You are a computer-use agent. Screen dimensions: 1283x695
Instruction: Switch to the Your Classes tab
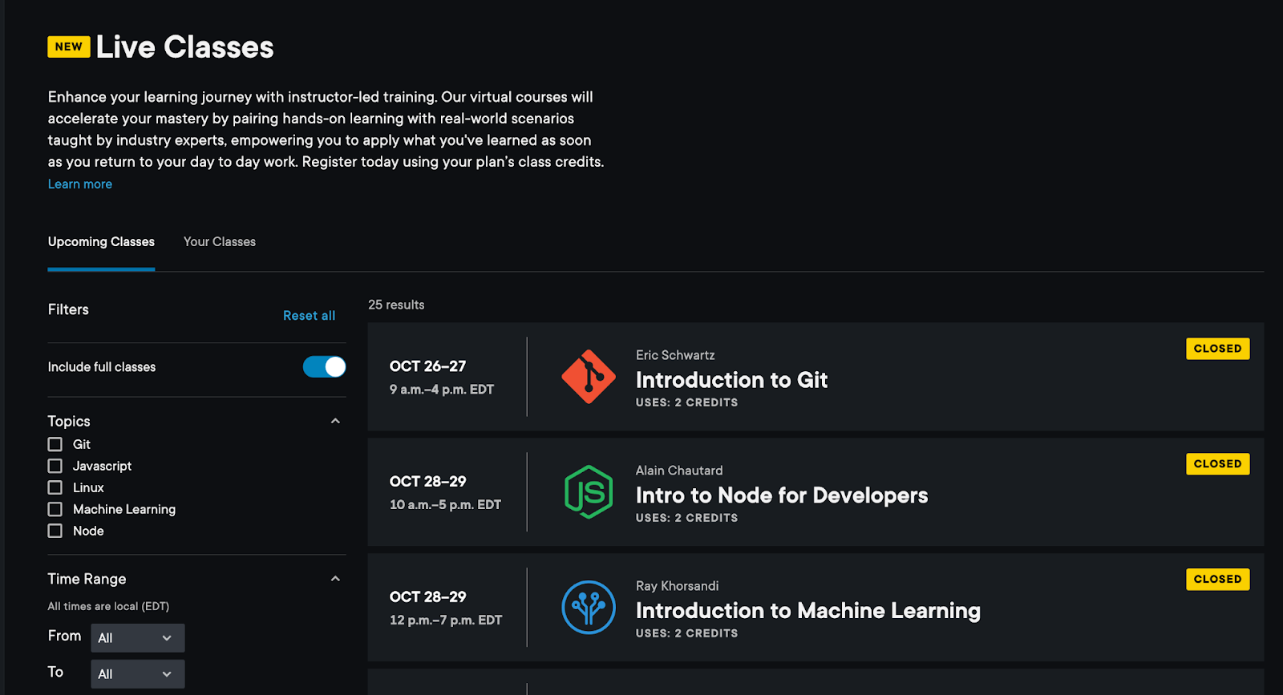[x=220, y=242]
